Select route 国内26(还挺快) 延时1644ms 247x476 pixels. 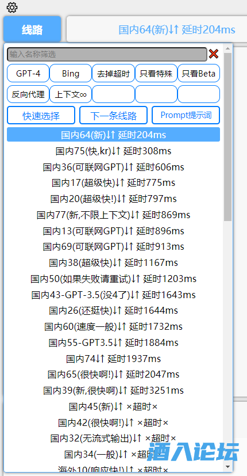(x=113, y=311)
